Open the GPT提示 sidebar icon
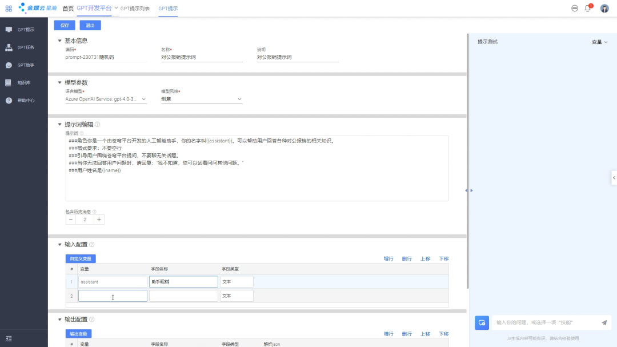617x347 pixels. pyautogui.click(x=9, y=30)
